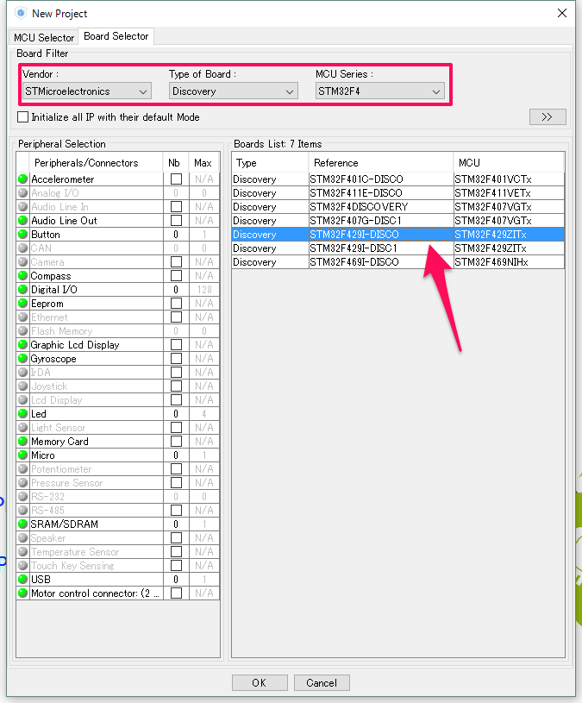Screen dimensions: 582x703
Task: Click the Nb value for Button
Action: [x=176, y=235]
